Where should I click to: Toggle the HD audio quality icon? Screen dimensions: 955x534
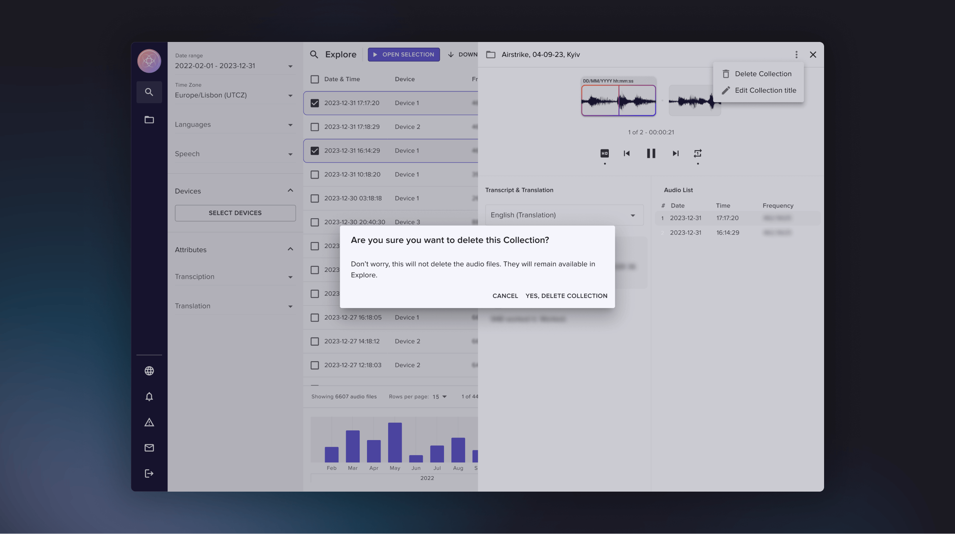tap(605, 153)
